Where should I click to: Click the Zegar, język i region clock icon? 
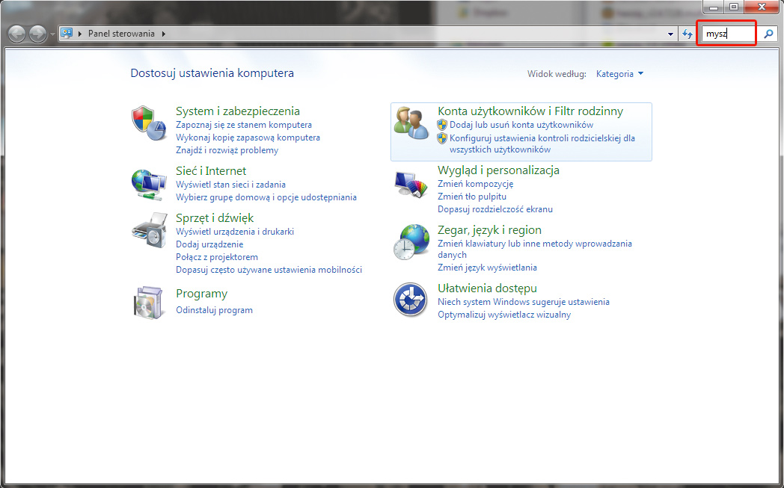pos(410,242)
